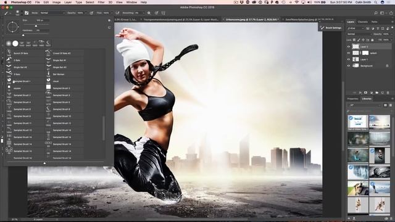Image resolution: width=395 pixels, height=222 pixels.
Task: Toggle the layer filtering switch
Action: coord(392,28)
